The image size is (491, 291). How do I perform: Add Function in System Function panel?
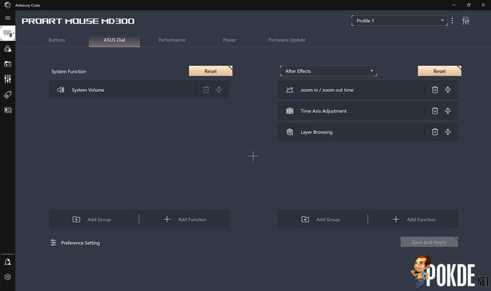click(x=185, y=219)
